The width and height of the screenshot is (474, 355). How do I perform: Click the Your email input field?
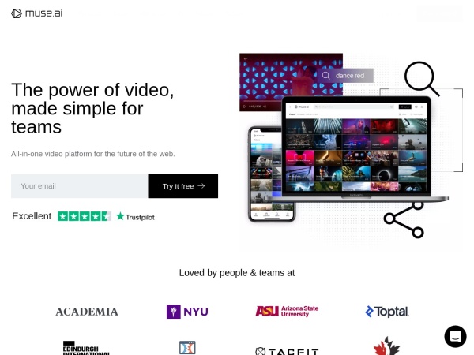80,186
